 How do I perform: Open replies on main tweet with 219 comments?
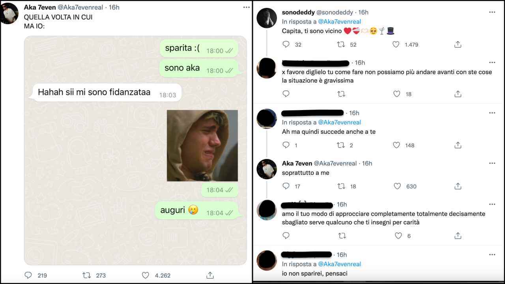[x=28, y=275]
